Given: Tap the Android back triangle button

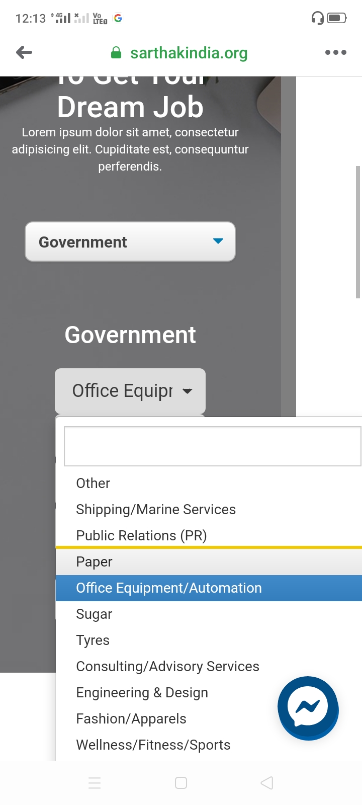Looking at the screenshot, I should pyautogui.click(x=267, y=783).
